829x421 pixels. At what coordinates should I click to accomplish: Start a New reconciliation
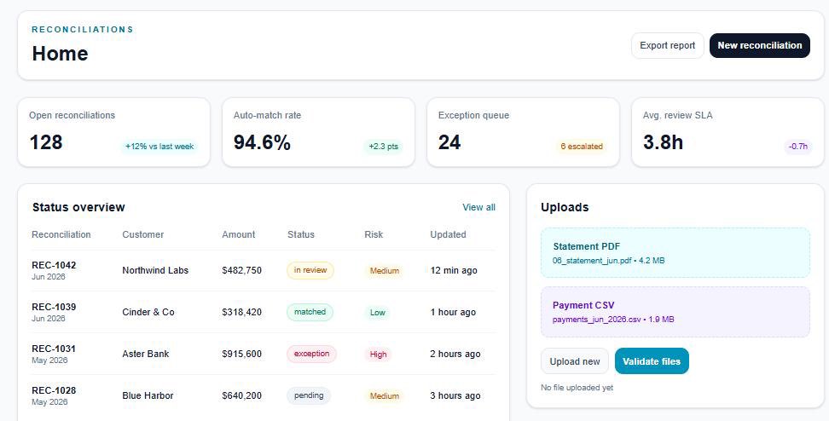pyautogui.click(x=759, y=45)
